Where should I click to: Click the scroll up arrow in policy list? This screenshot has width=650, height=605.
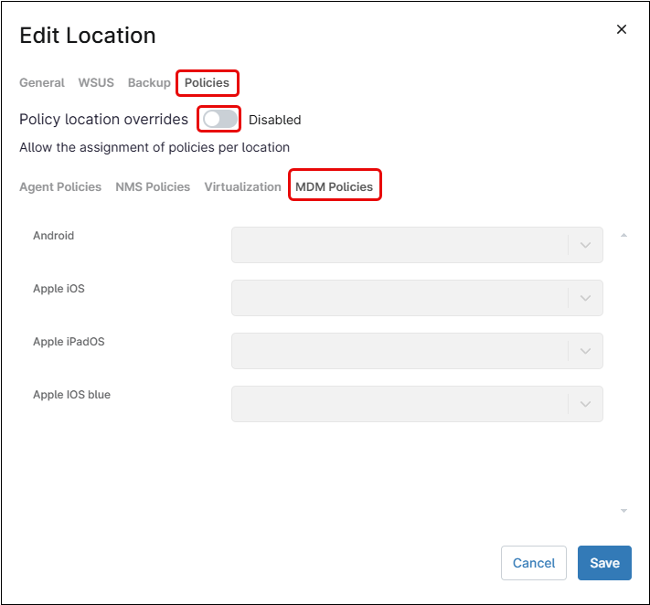click(623, 236)
